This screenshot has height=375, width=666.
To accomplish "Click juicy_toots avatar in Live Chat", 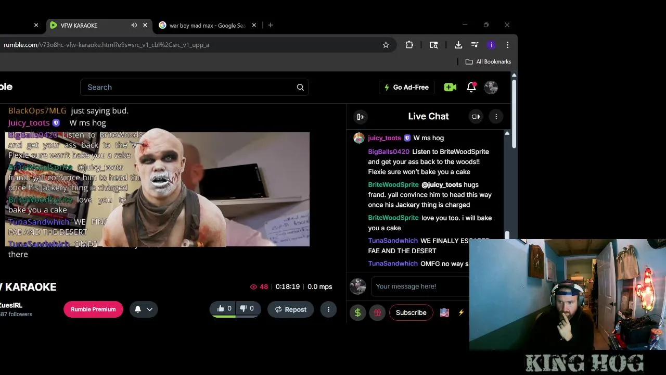I will point(358,138).
